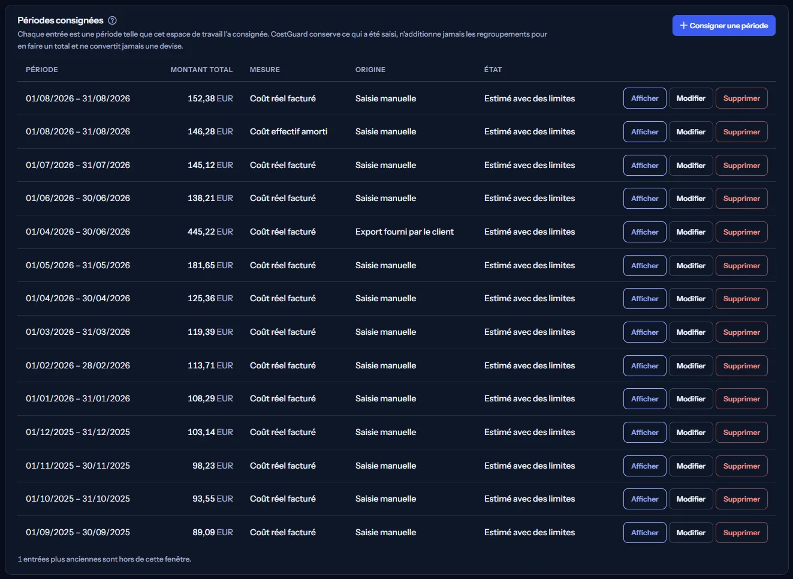Image resolution: width=793 pixels, height=579 pixels.
Task: Click the Consigner une période button
Action: 723,26
